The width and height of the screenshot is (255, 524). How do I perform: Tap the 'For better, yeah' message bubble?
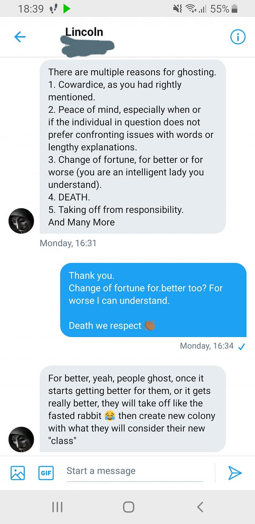point(133,409)
